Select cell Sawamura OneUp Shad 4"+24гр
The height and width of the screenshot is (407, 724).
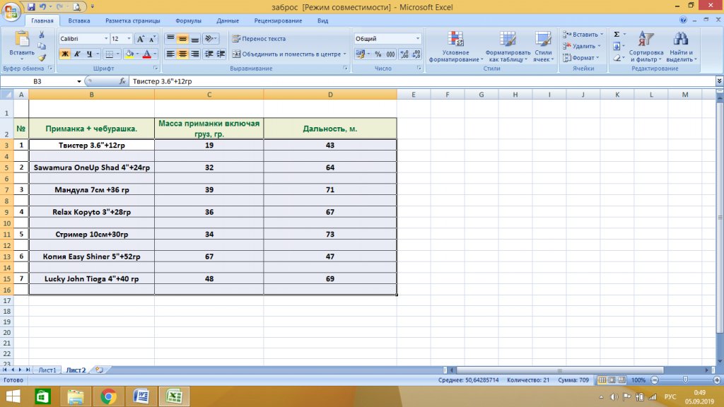pos(91,167)
